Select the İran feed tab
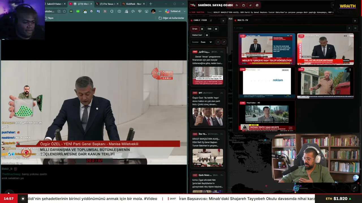Image resolution: width=362 pixels, height=203 pixels. click(x=195, y=29)
